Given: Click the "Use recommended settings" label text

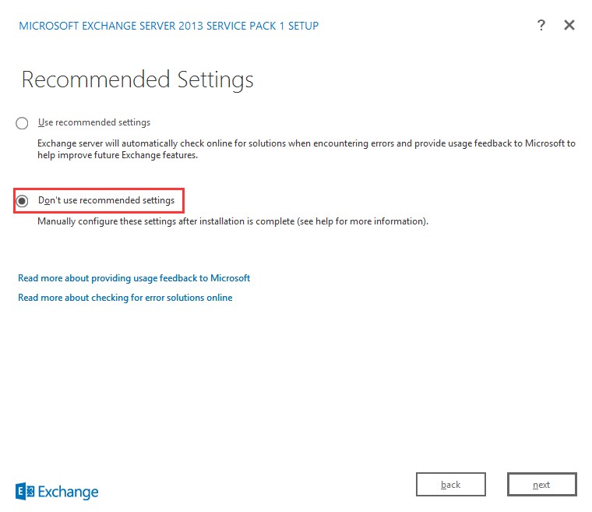Looking at the screenshot, I should coord(94,122).
